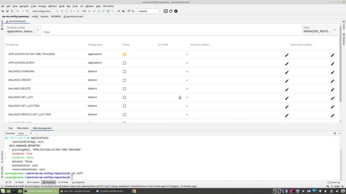Screen dimensions: 346x194
Task: Open the Search Everywhere magnifier icon
Action: (x=133, y=11)
